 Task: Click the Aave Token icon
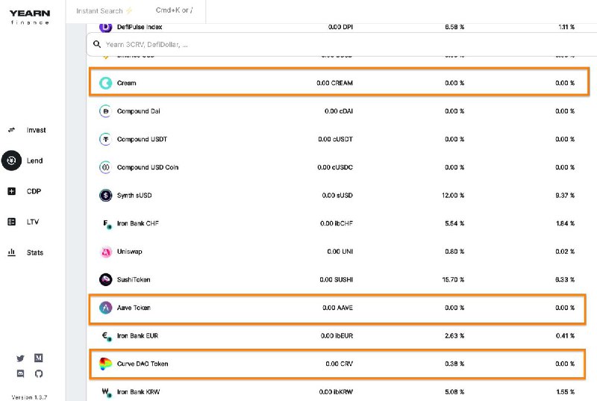click(x=105, y=308)
